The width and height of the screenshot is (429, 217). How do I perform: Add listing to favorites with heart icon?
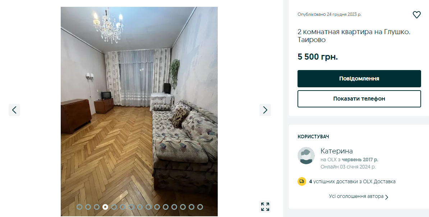tap(416, 14)
